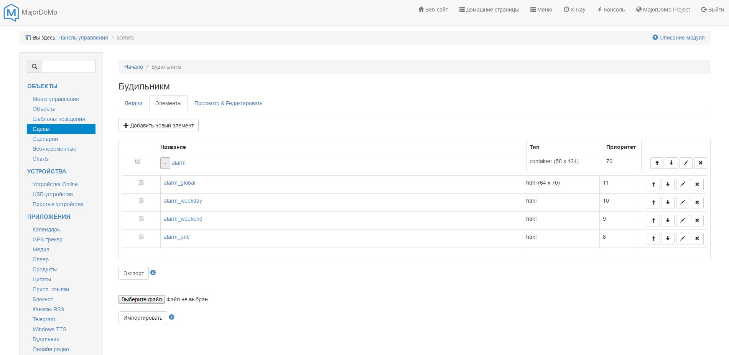Collapse the alarm container with minus button
729x355 pixels.
coord(165,163)
